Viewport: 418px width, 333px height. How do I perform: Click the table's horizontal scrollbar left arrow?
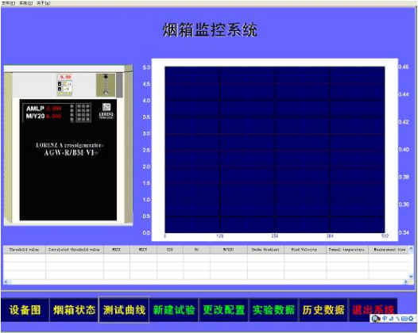click(x=6, y=281)
